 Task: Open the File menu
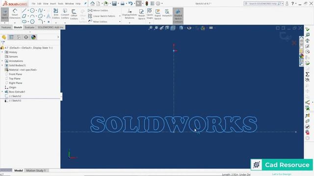[x=33, y=3]
